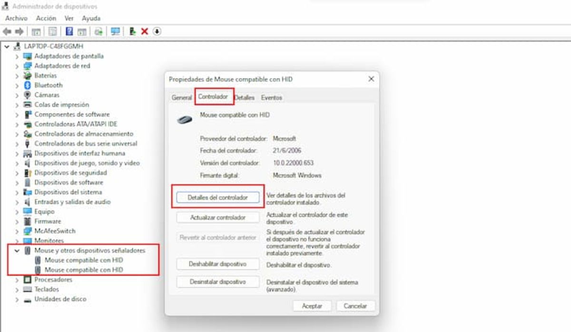Click the Detalles del controlador button
The height and width of the screenshot is (332, 571).
pyautogui.click(x=217, y=197)
